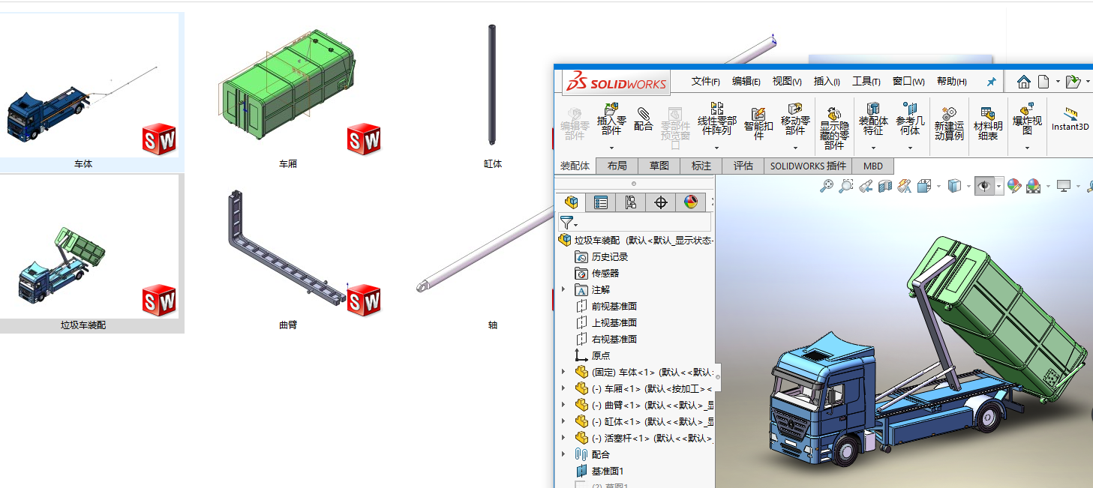Select the 智能扣件 smart fasteners tool
This screenshot has height=488, width=1093.
tap(758, 123)
